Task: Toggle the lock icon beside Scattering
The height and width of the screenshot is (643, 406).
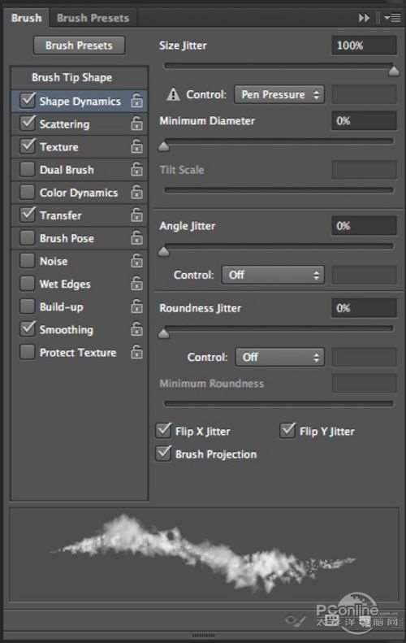Action: pos(137,124)
